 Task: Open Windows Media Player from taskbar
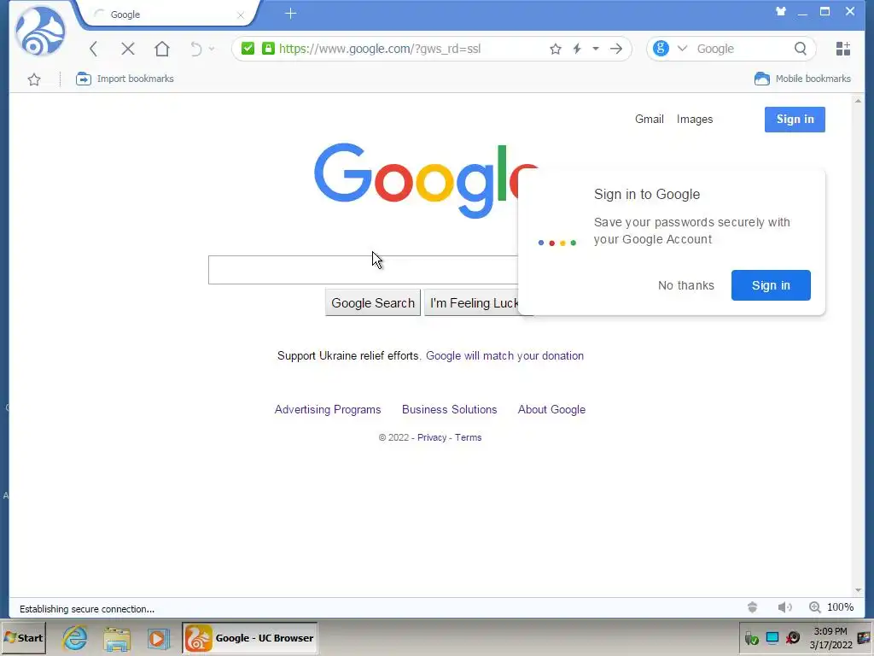(x=158, y=638)
